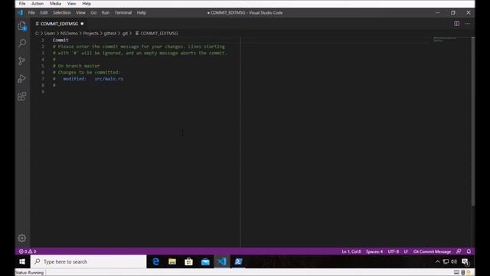Open the Terminal menu
Screen dimensions: 490x276
(x=123, y=13)
